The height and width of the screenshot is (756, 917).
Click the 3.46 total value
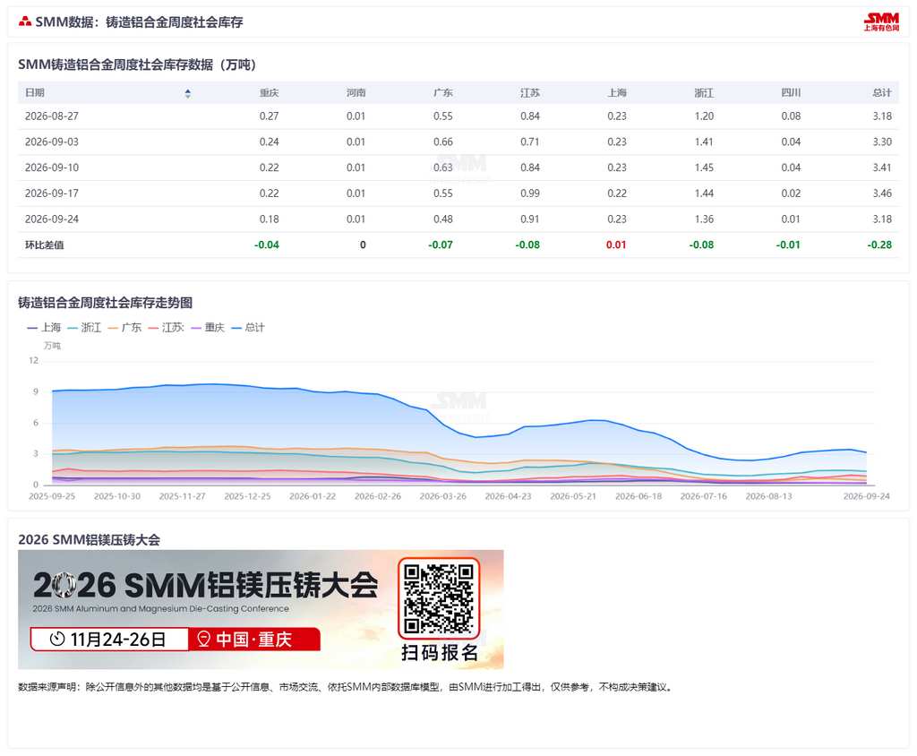click(882, 193)
